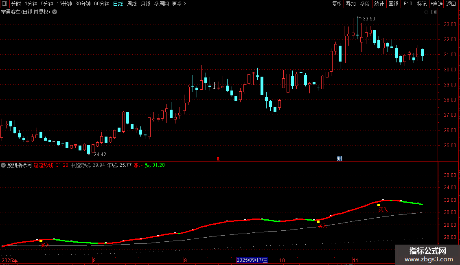The width and height of the screenshot is (460, 265).
Task: Open the 复权 adjustment options
Action: [337, 4]
